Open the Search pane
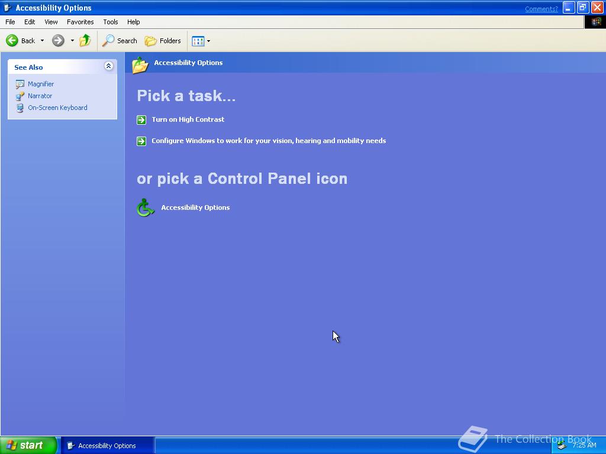Screen dimensions: 606x454 tap(120, 41)
